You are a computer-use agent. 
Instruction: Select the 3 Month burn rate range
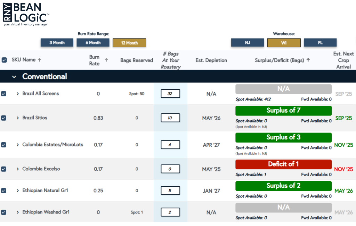tap(57, 42)
